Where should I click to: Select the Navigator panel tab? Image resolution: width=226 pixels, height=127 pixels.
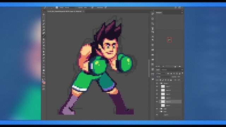(x=159, y=13)
